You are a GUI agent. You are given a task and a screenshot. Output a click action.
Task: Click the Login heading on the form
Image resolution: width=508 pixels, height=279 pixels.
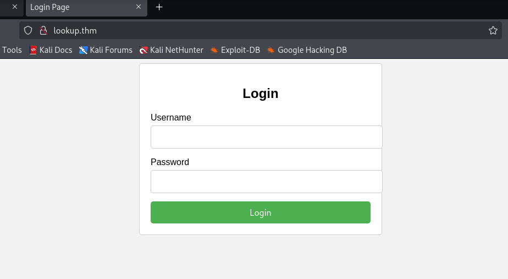(x=260, y=94)
